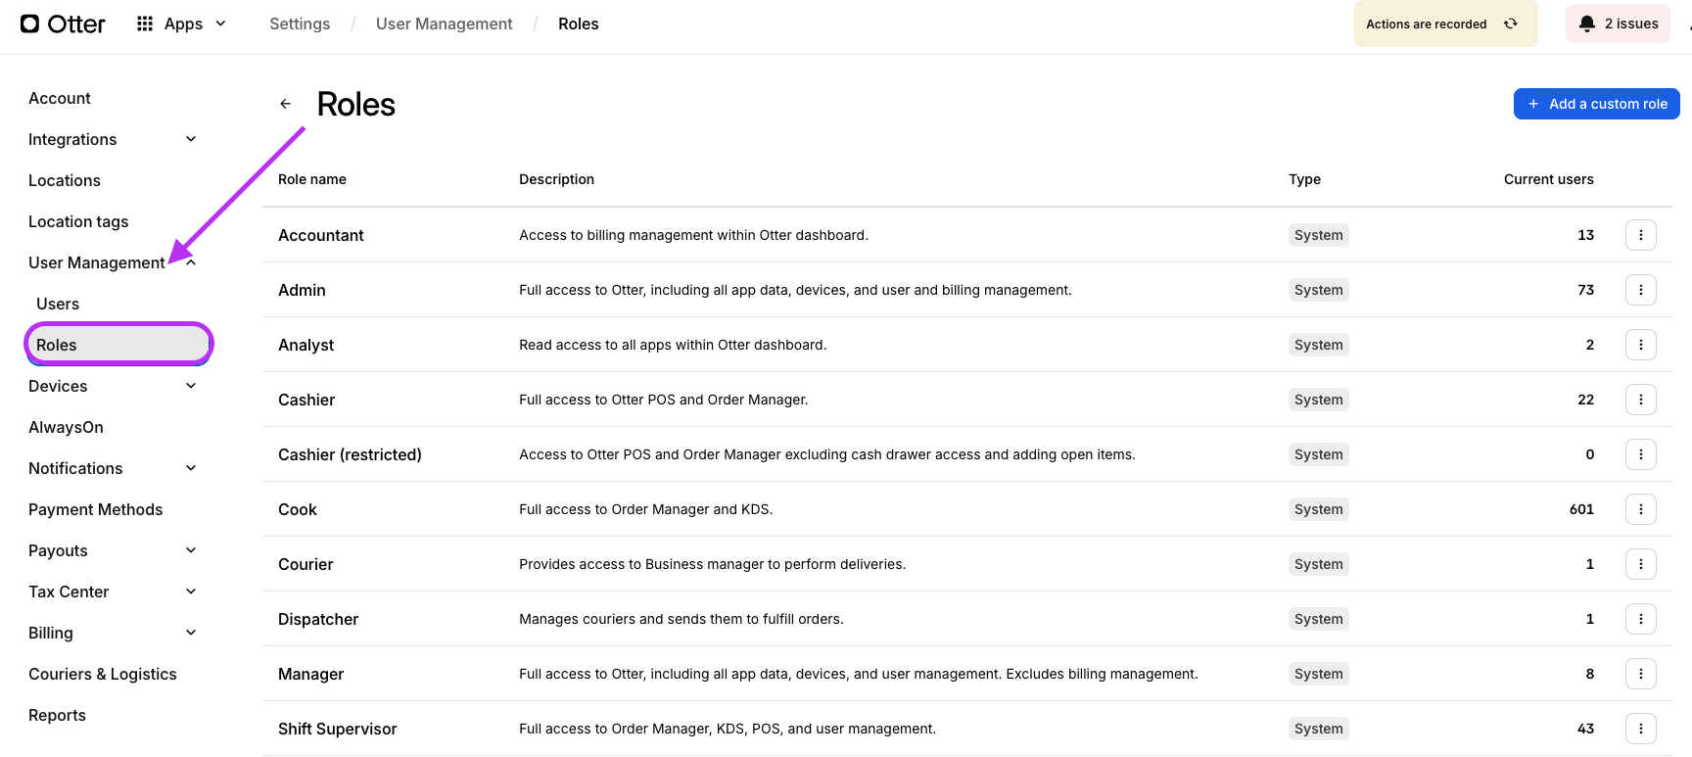Go to Settings breadcrumb
Screen dimensions: 1692x757
300,24
